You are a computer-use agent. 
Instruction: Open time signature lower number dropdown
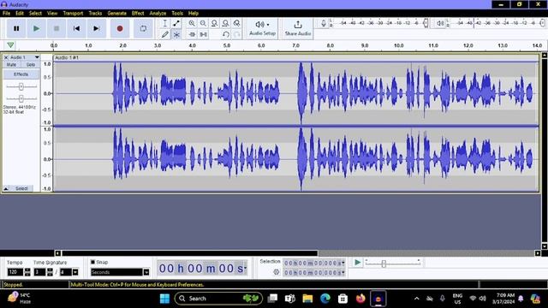[x=75, y=272]
